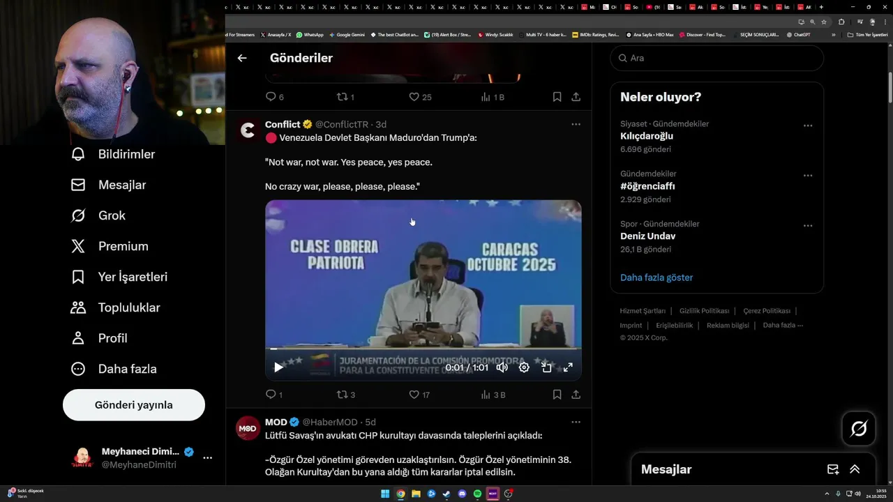Open Yer İşaretleri bookmarks
This screenshot has height=502, width=893.
(x=119, y=277)
